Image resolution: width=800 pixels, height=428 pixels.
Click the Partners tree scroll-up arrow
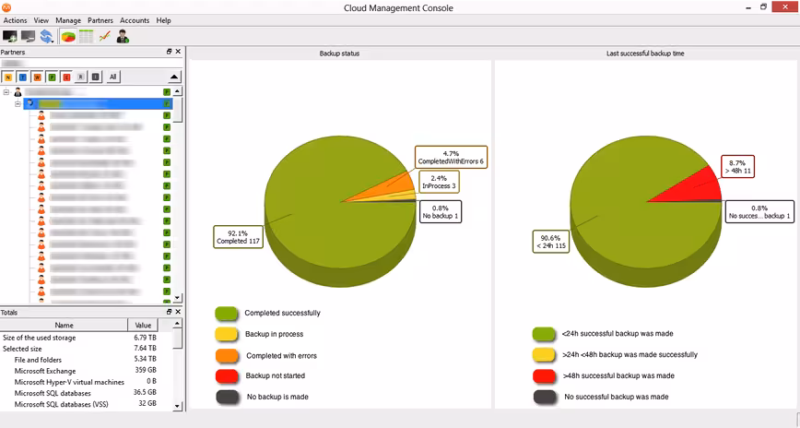point(177,91)
